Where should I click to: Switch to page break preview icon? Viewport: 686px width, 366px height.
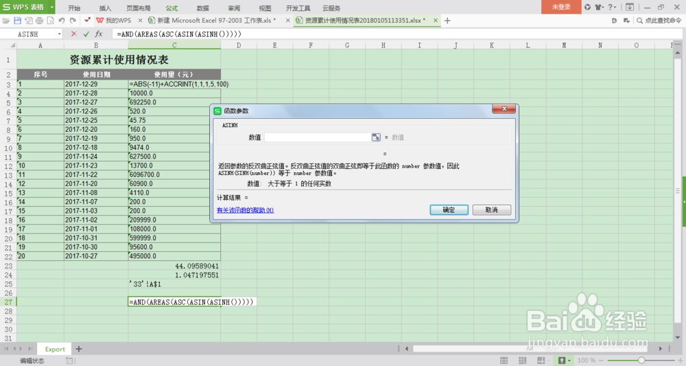(x=522, y=361)
